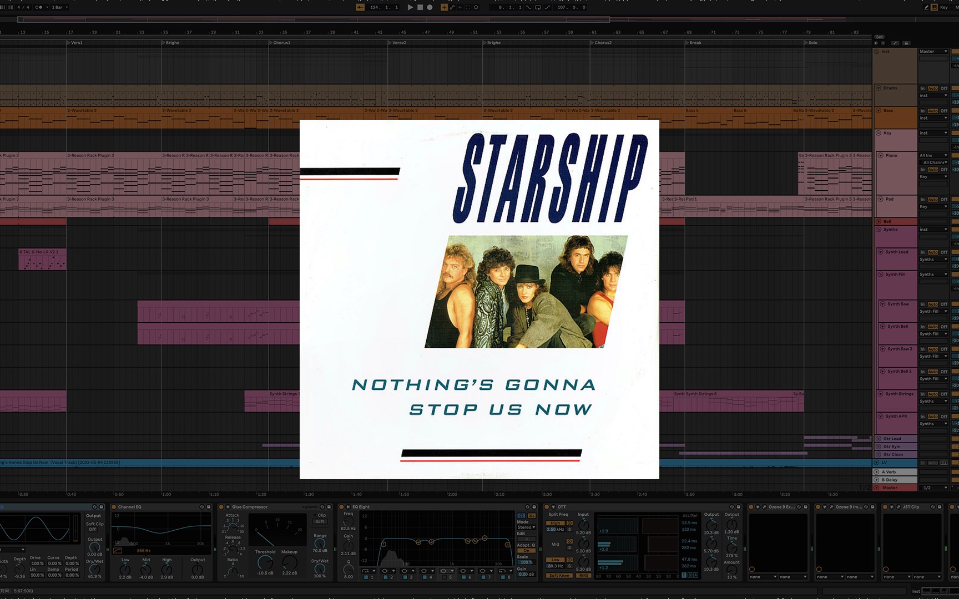Jump to the Solo locator
The height and width of the screenshot is (599, 959).
(812, 43)
